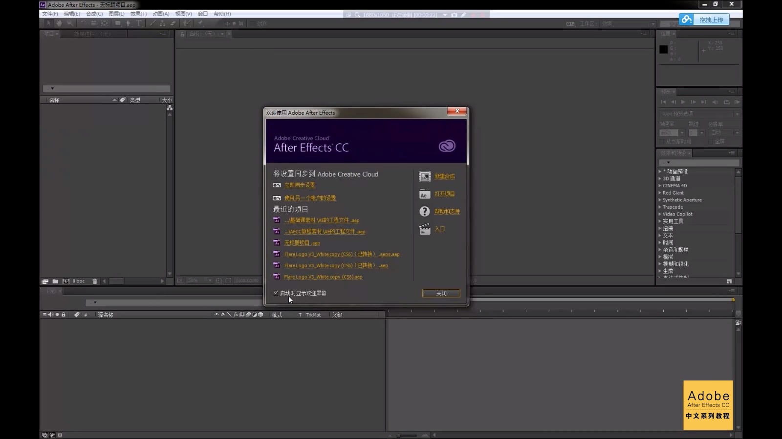Click the flowchart icon in Project panel
The image size is (782, 439).
(170, 108)
